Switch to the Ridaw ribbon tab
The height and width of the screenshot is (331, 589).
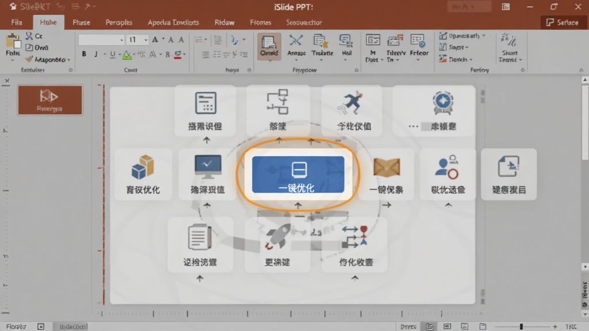[224, 22]
